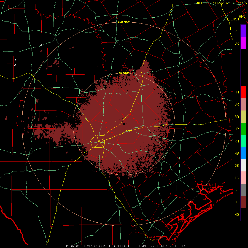Click the KEWX station identifier in caption
Image resolution: width=248 pixels, height=248 pixels.
[x=141, y=246]
